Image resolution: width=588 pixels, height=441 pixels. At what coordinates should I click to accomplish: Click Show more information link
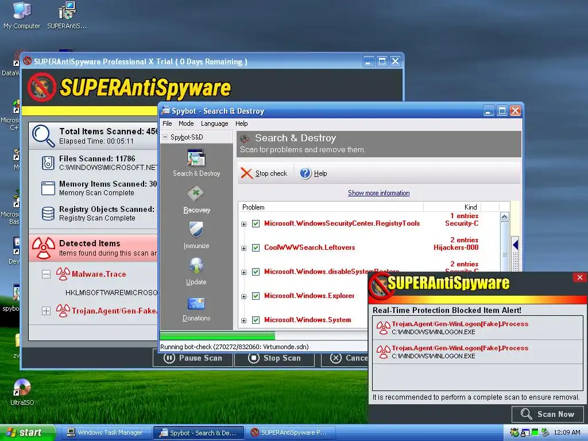(x=379, y=193)
